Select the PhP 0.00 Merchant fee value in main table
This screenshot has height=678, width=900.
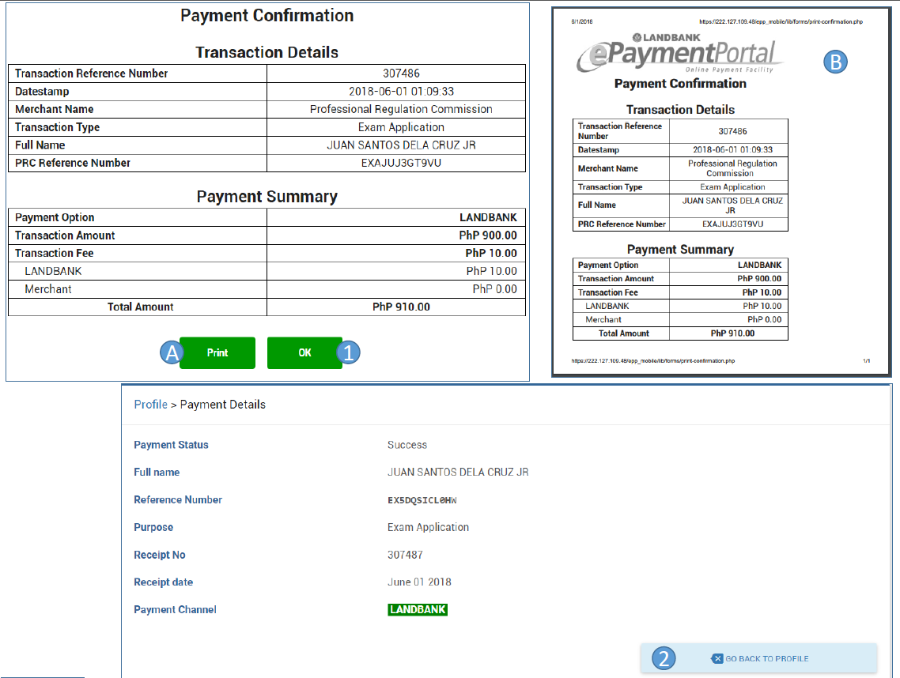click(495, 289)
